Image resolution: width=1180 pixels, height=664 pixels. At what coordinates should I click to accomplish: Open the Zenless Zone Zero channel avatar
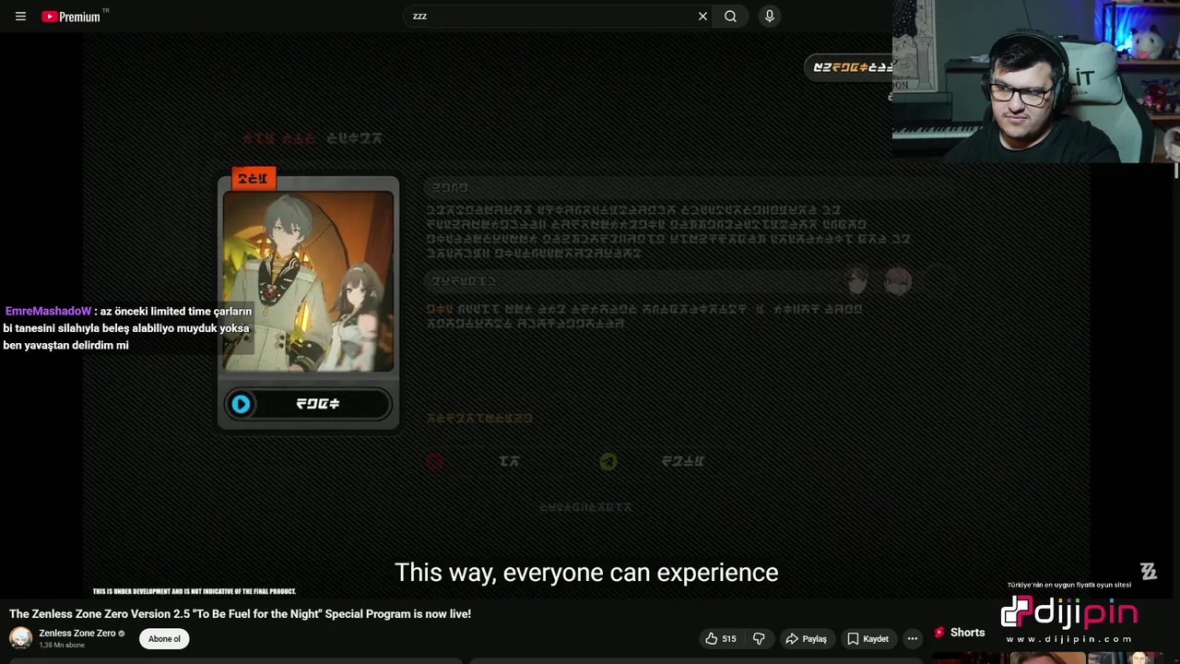pyautogui.click(x=20, y=638)
